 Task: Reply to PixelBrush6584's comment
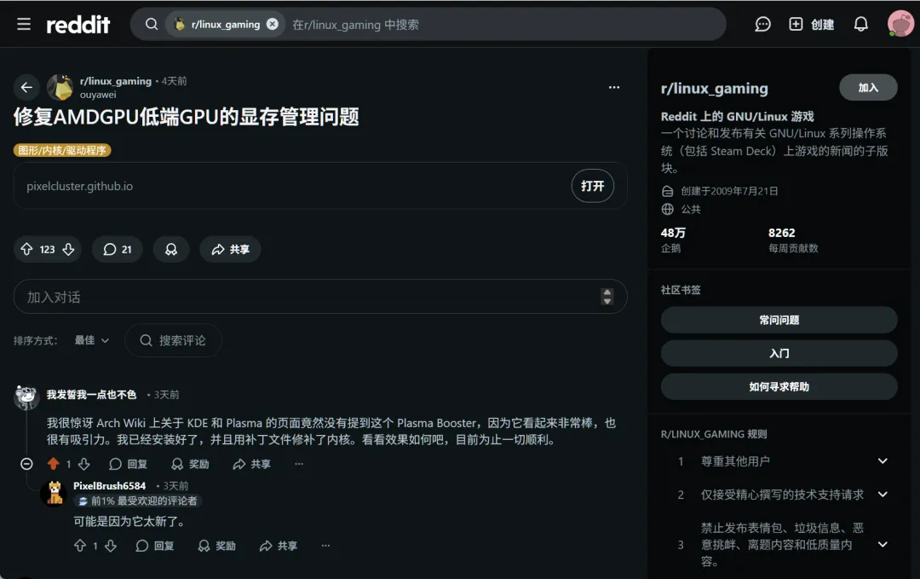(155, 546)
